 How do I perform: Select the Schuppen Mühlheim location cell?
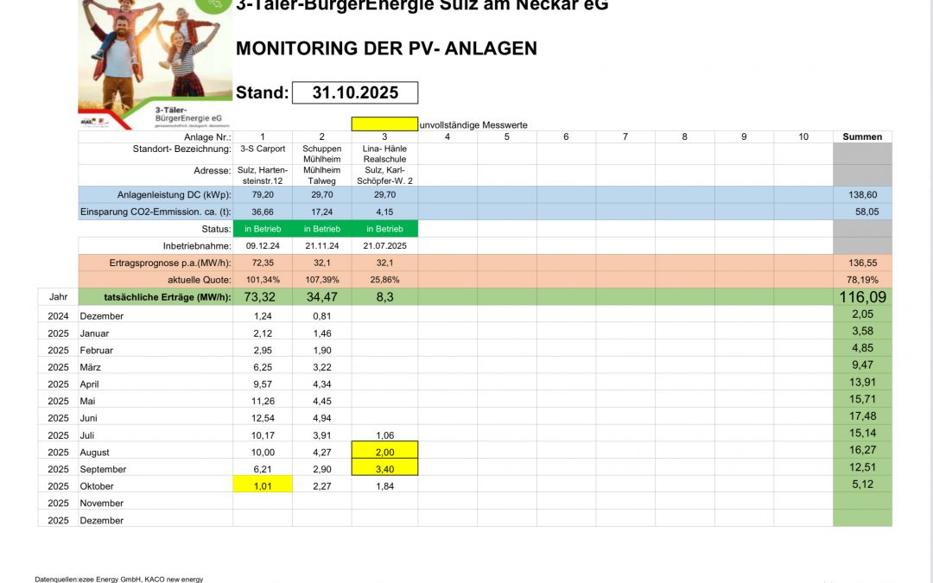321,154
